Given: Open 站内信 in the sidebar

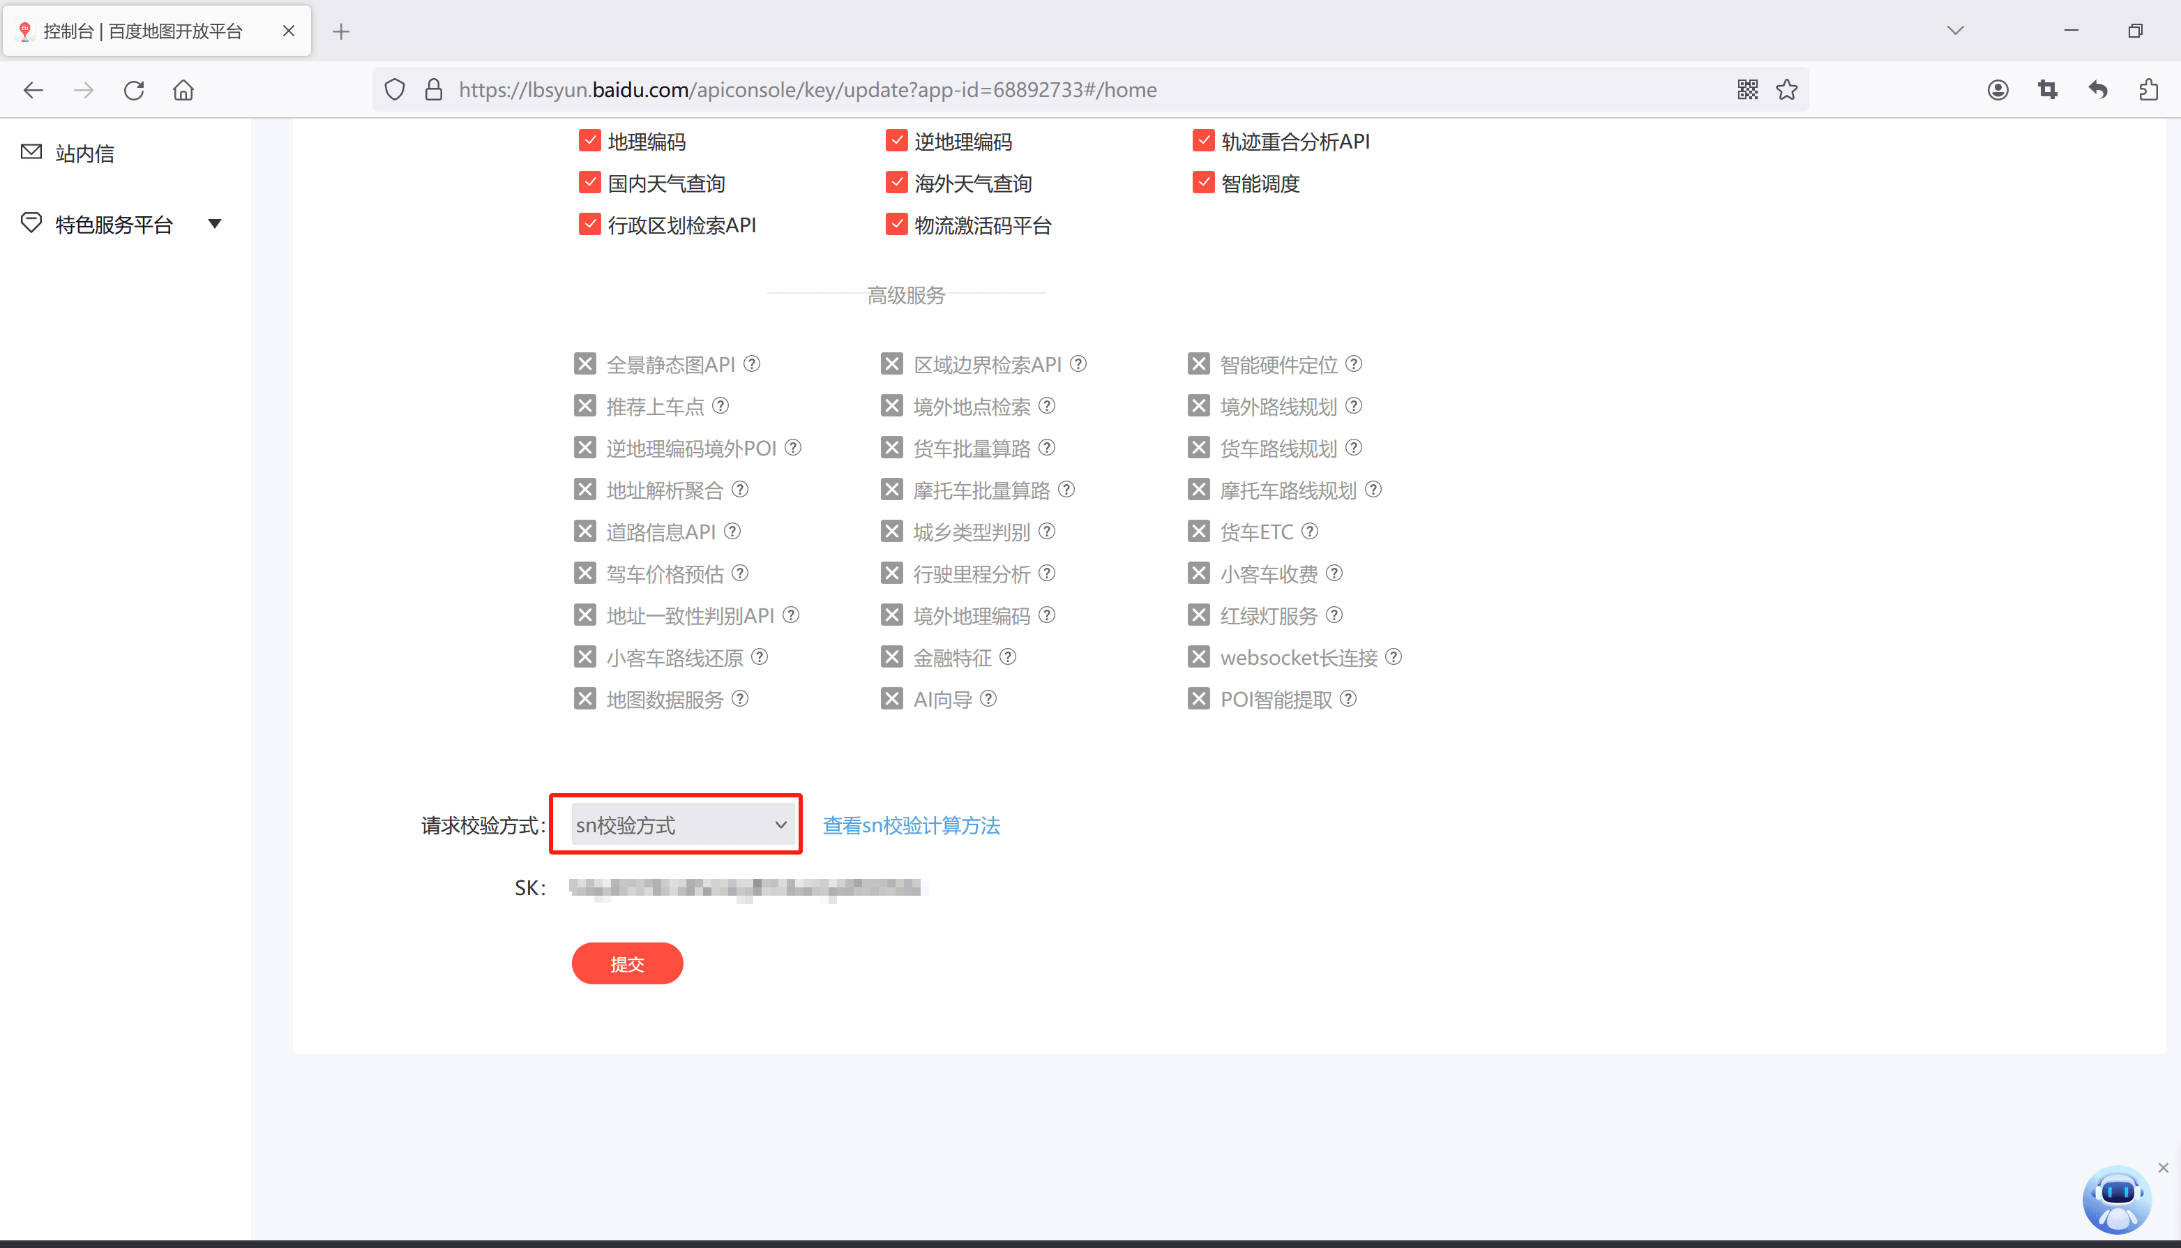Looking at the screenshot, I should (84, 153).
